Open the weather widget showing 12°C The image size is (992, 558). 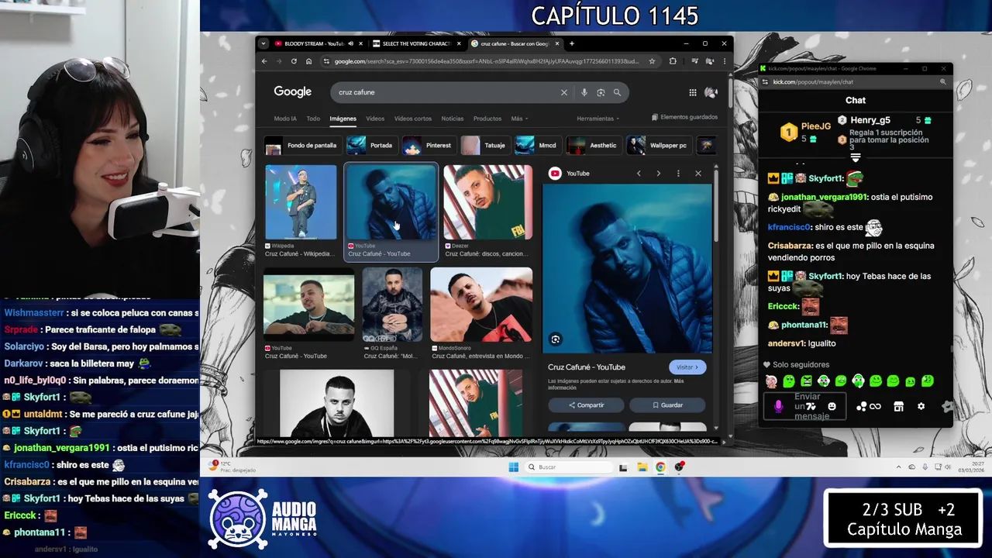click(x=231, y=466)
